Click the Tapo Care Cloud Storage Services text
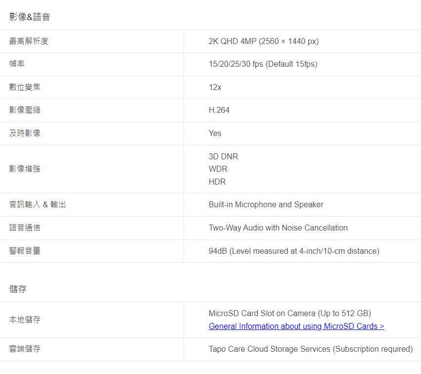Screen dimensions: 421x374 click(310, 349)
